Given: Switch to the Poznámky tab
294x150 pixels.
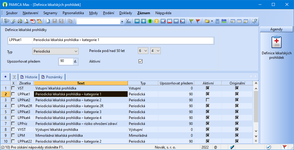Looking at the screenshot, I should 52,77.
